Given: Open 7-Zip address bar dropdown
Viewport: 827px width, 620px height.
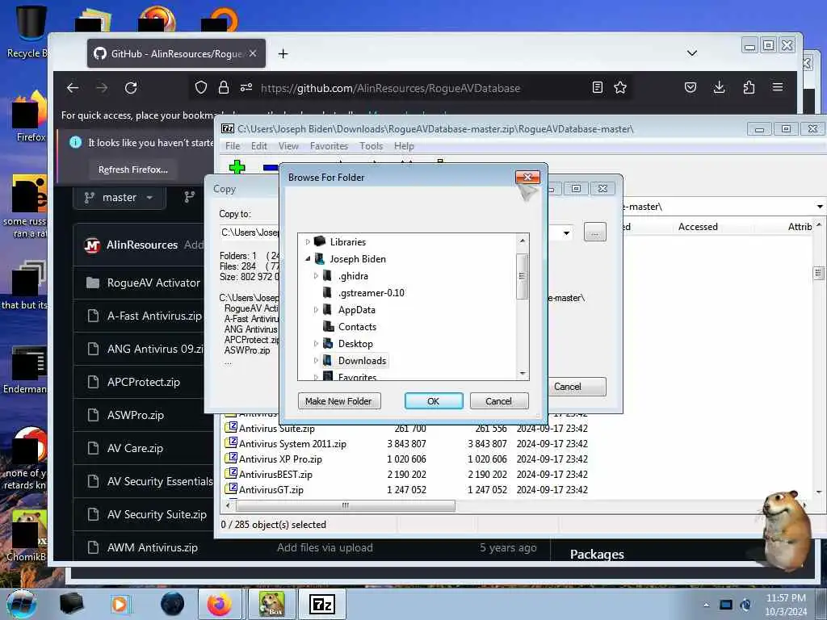Looking at the screenshot, I should [x=820, y=207].
